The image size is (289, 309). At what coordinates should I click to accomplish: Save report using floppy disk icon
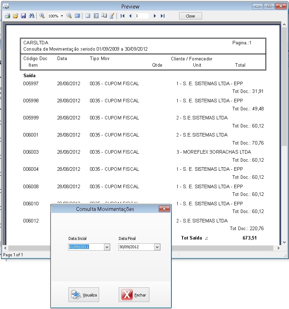(x=23, y=16)
